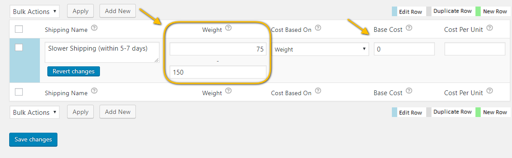Image resolution: width=512 pixels, height=158 pixels.
Task: Click the Revert changes button
Action: [74, 71]
